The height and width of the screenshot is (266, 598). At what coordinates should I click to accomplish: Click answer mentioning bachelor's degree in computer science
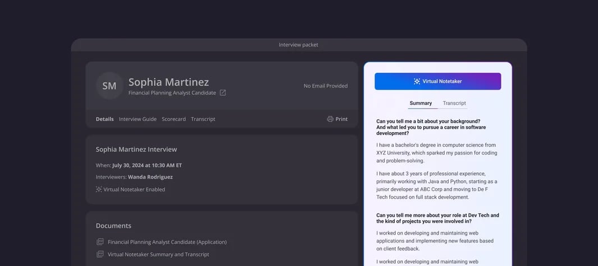click(437, 153)
